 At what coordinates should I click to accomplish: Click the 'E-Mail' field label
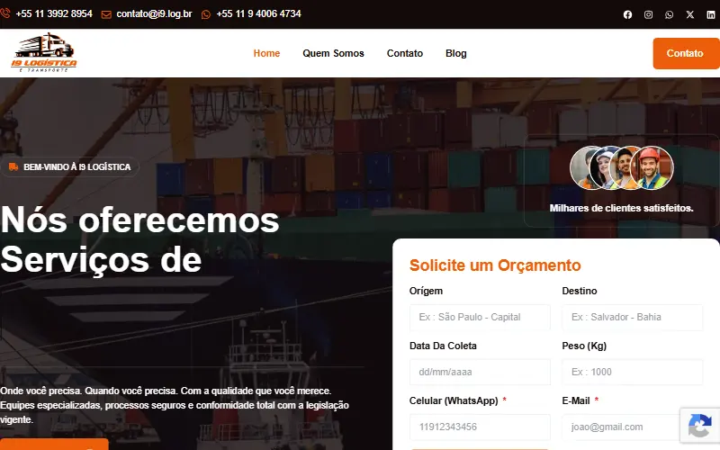click(575, 400)
